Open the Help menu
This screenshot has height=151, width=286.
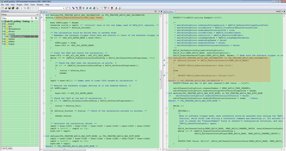click(47, 5)
